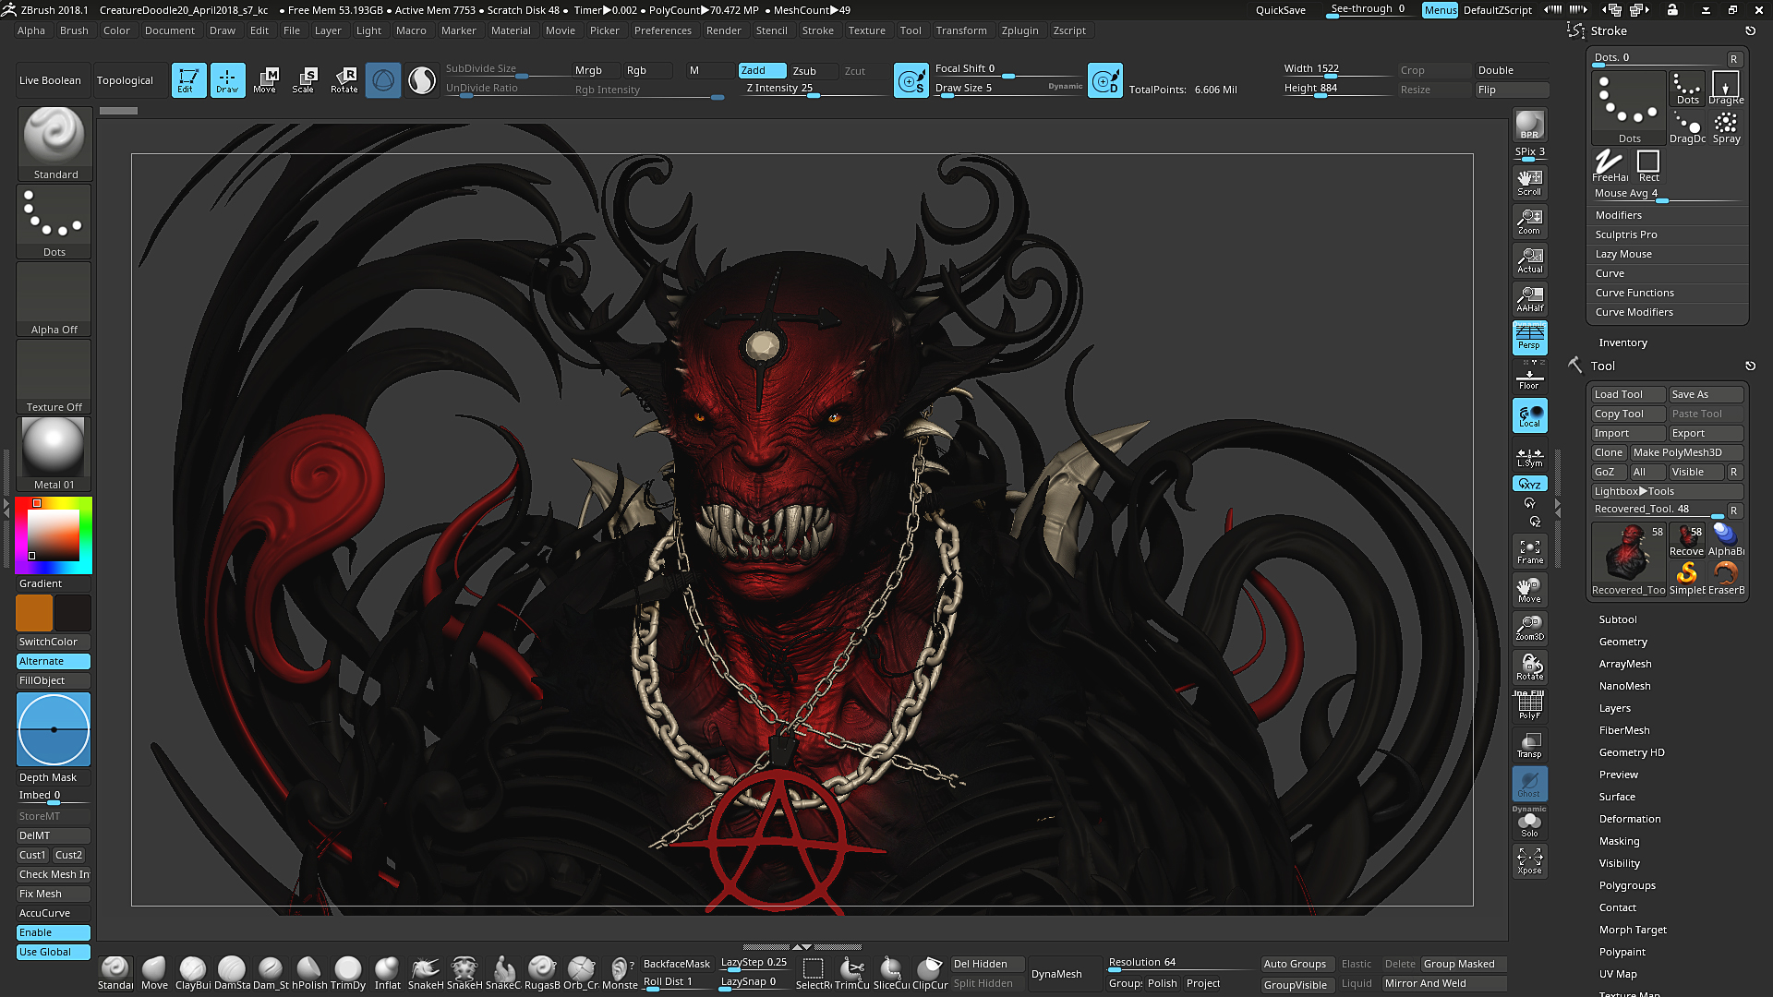Activate the Draw mode icon
The width and height of the screenshot is (1773, 997).
(227, 80)
